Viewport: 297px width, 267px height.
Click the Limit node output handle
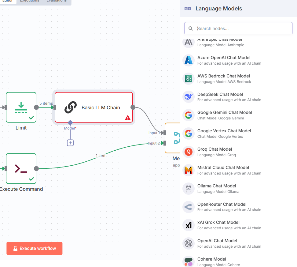36,107
